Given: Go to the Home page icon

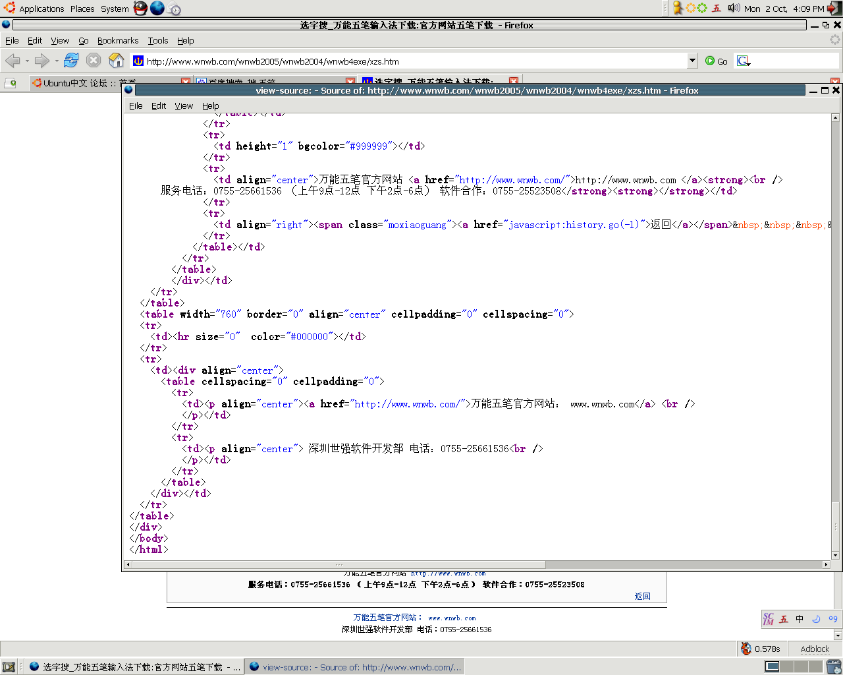Looking at the screenshot, I should point(117,61).
